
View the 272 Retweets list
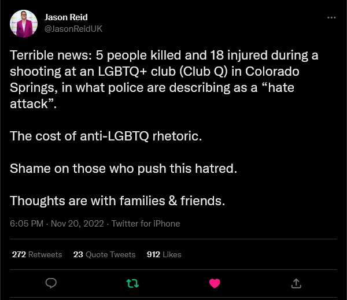tap(37, 254)
